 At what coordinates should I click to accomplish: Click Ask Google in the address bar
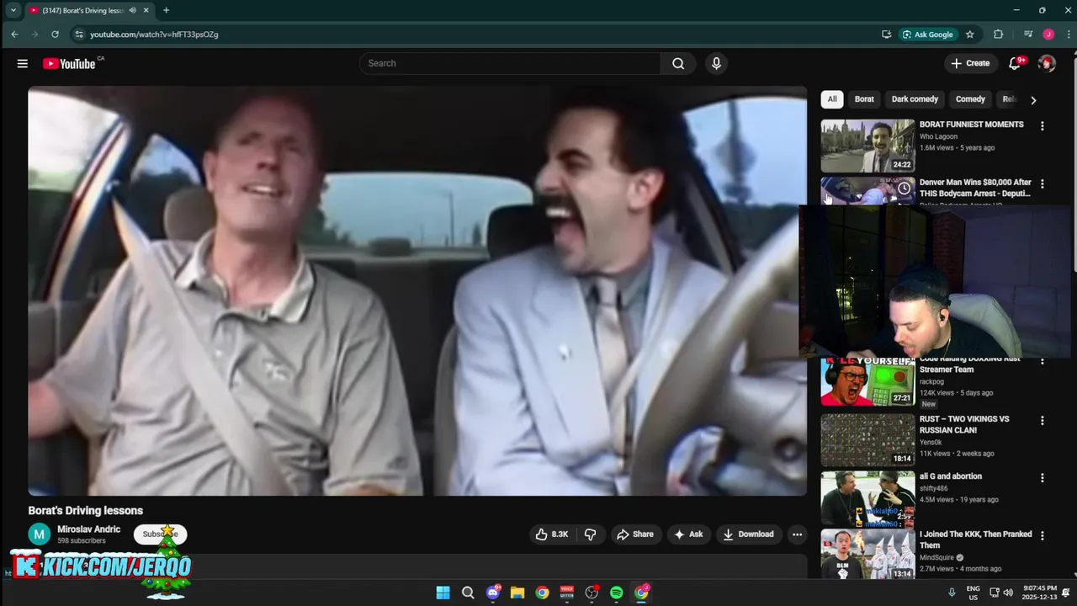click(926, 35)
